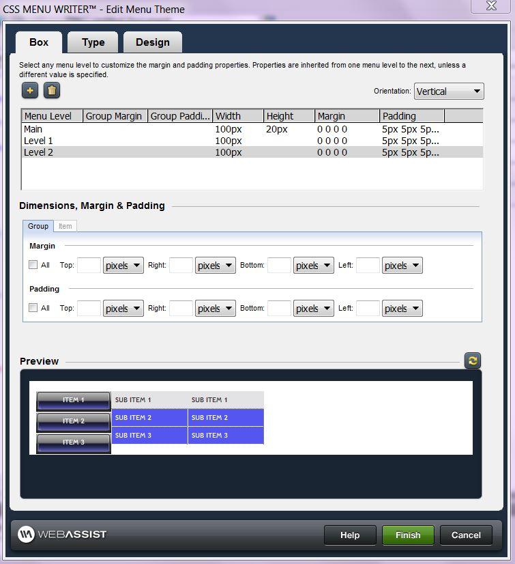Open Padding Bottom units dropdown
This screenshot has height=564, width=515.
click(313, 308)
